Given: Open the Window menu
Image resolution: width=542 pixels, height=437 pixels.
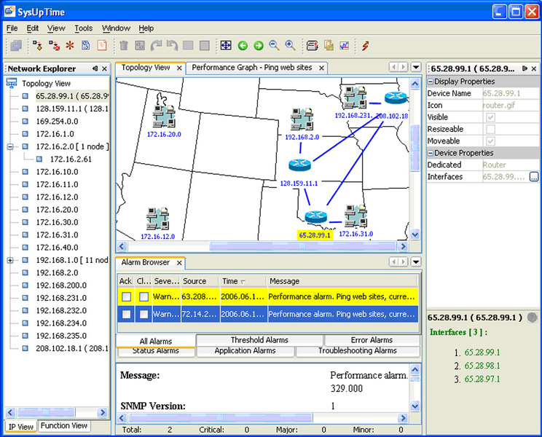Looking at the screenshot, I should (x=116, y=28).
